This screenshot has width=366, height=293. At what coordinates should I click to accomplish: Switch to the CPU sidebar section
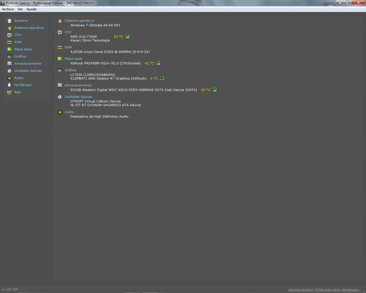tap(18, 35)
